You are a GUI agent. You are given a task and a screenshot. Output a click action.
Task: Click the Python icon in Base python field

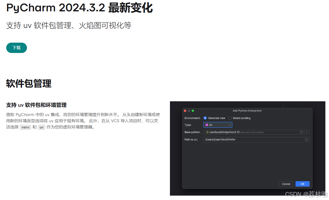coord(207,132)
